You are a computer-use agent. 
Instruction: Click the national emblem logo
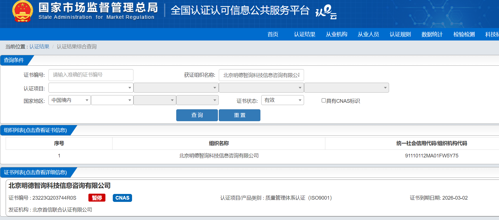[22, 12]
